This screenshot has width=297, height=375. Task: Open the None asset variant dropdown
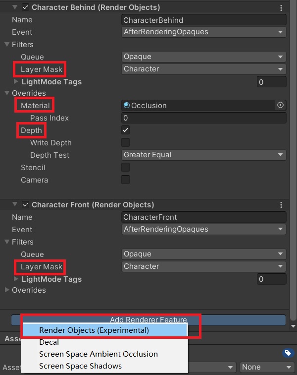tap(267, 367)
